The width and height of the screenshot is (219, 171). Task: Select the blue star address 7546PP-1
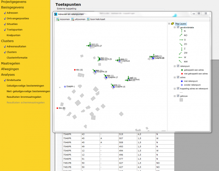tap(65, 87)
